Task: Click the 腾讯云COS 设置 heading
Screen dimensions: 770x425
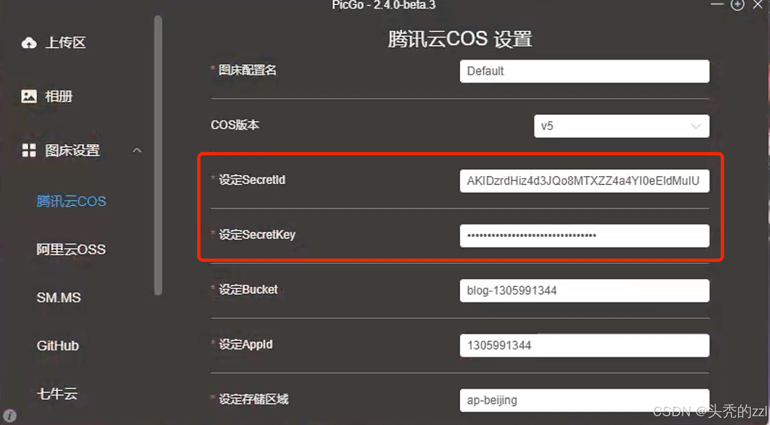Action: tap(460, 39)
